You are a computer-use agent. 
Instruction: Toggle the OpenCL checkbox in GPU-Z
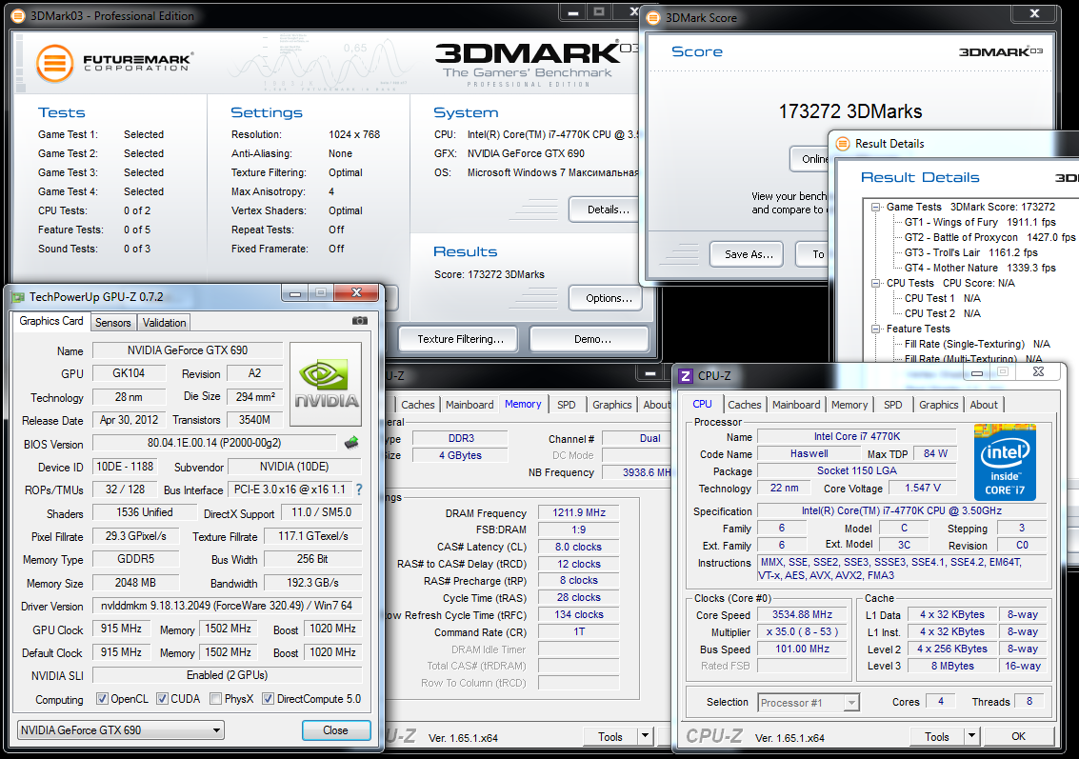[102, 699]
